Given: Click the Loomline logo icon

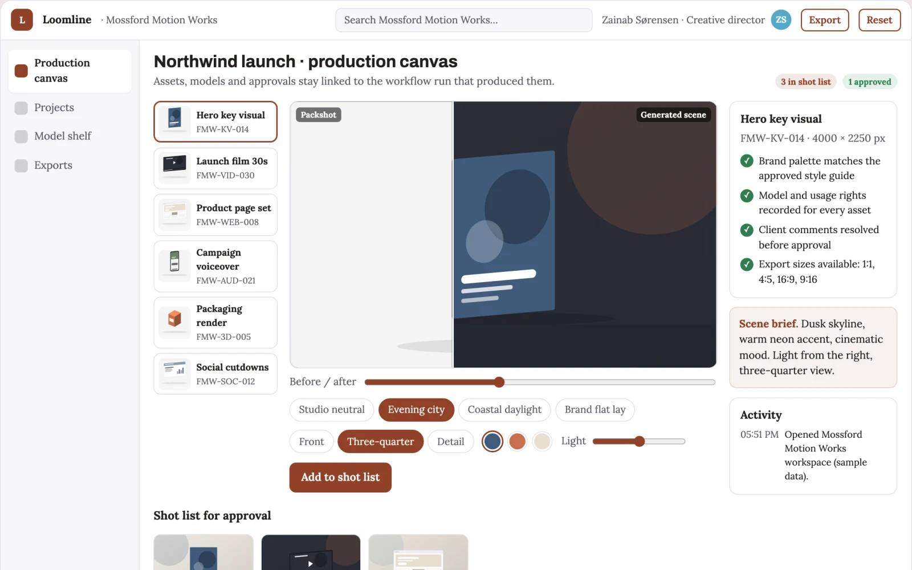Looking at the screenshot, I should pyautogui.click(x=22, y=20).
